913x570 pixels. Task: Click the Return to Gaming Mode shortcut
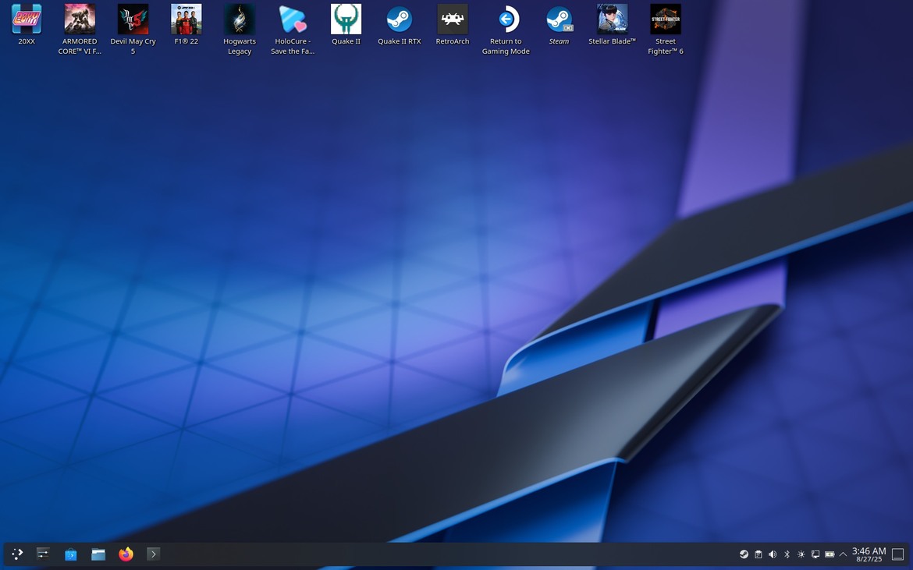click(506, 20)
